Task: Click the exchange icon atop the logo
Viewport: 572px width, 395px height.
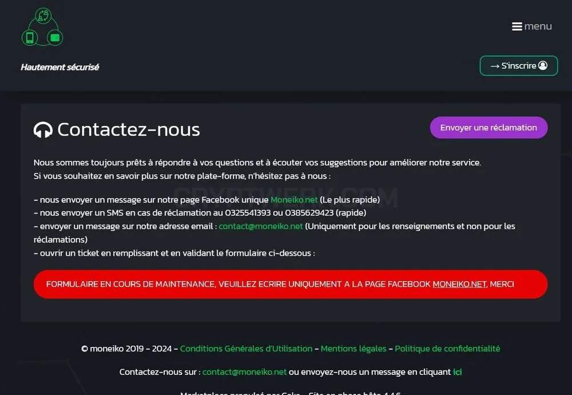Action: coord(43,15)
